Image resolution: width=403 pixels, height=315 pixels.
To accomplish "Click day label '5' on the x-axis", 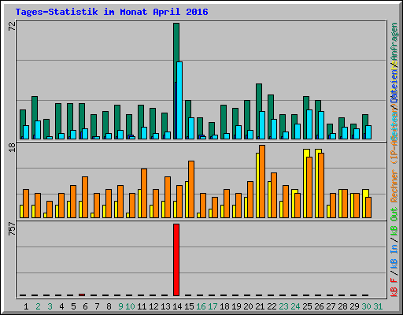I will [73, 306].
